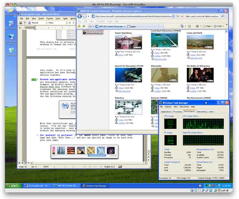Click the 720p link under Super Speedway
Screen dimensions: 239x199
click(120, 55)
